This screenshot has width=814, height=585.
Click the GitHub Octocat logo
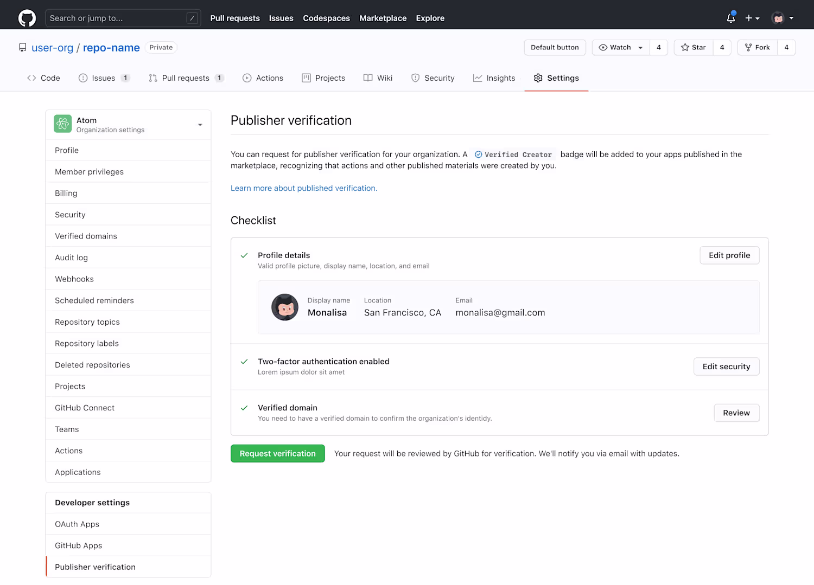pos(27,18)
